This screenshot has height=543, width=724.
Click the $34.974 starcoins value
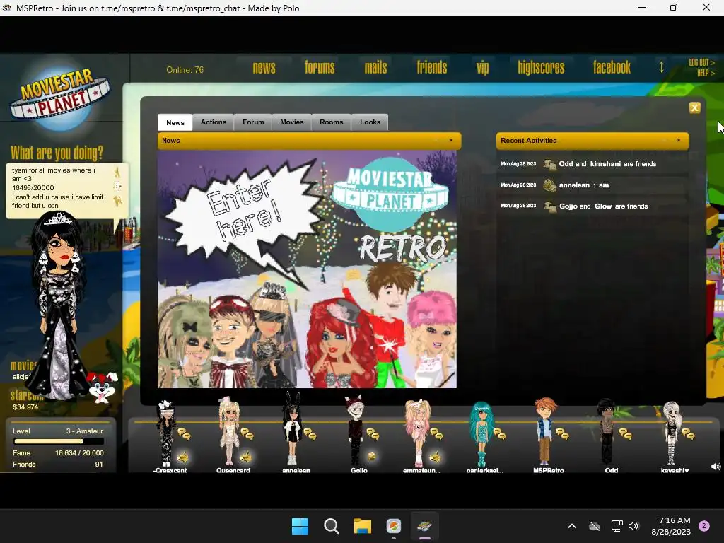tap(25, 407)
